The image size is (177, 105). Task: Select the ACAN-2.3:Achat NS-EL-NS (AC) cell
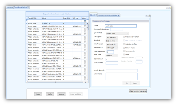tap(52, 66)
